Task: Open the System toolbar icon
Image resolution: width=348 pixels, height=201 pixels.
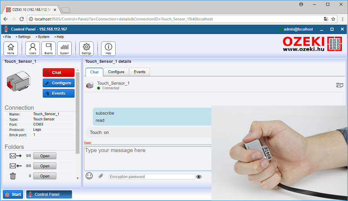Action: click(64, 48)
